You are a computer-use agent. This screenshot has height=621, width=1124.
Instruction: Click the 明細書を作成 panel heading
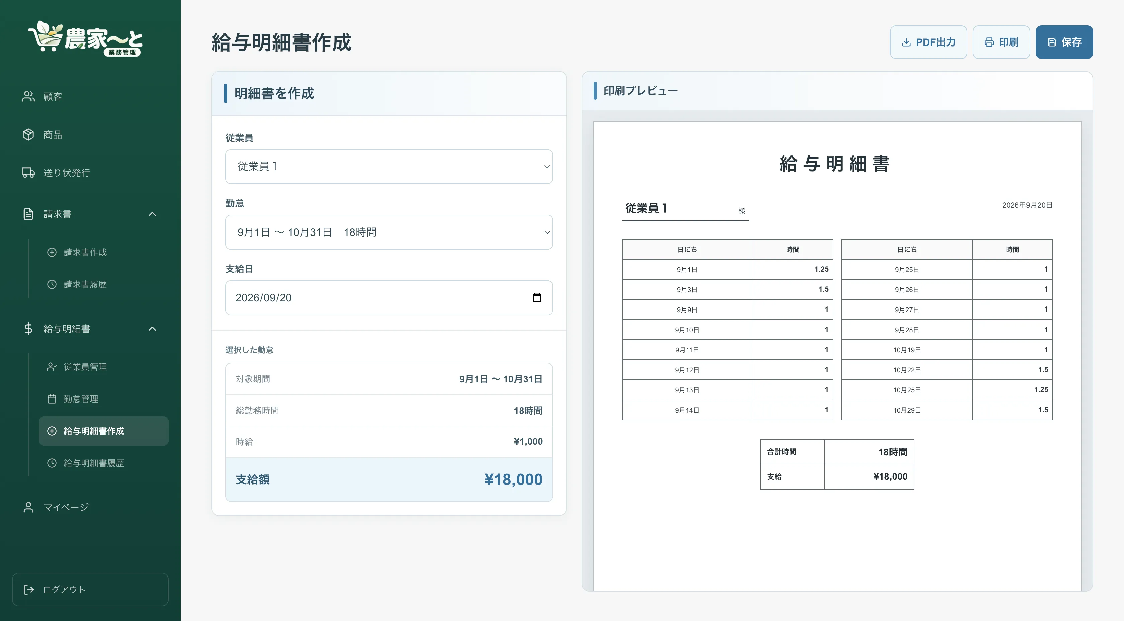click(x=274, y=93)
